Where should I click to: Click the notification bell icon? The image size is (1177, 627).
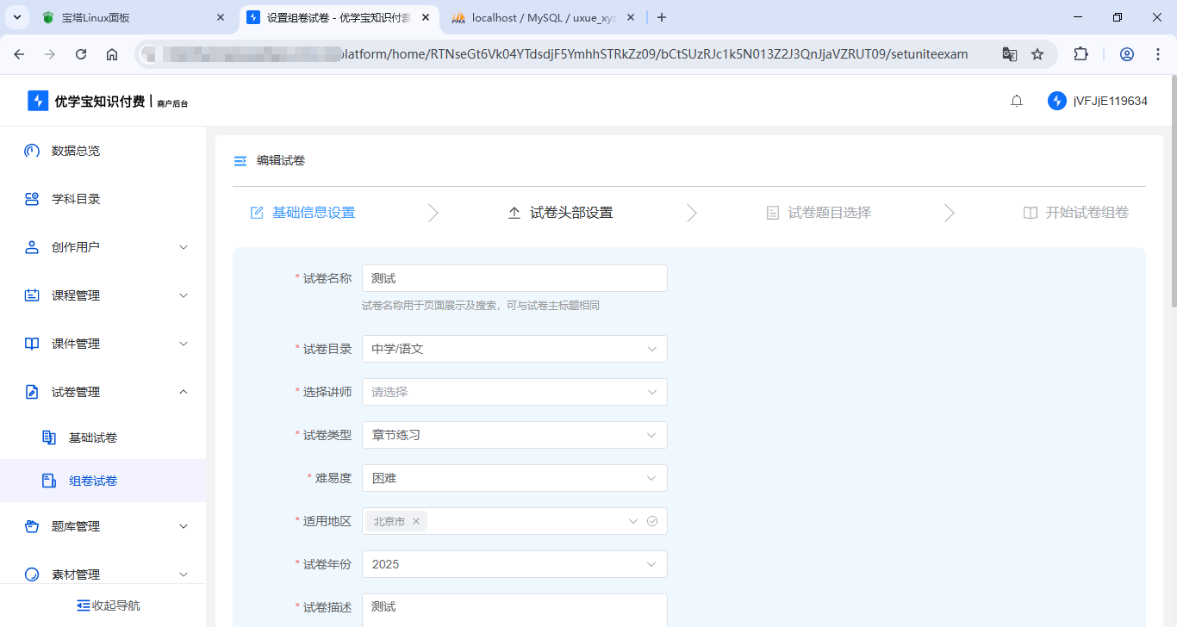tap(1016, 100)
